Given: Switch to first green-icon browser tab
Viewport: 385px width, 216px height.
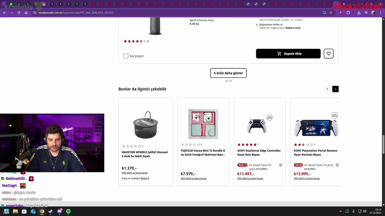Looking at the screenshot, I should tap(11, 4).
